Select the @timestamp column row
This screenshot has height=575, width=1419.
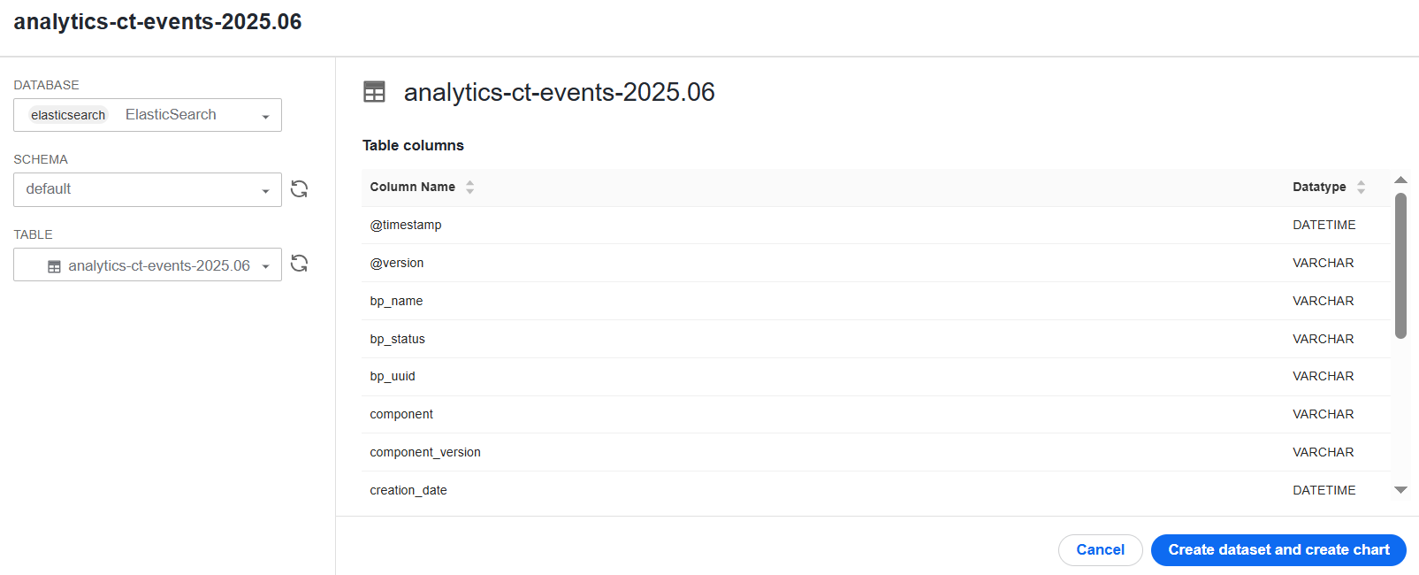click(x=875, y=225)
